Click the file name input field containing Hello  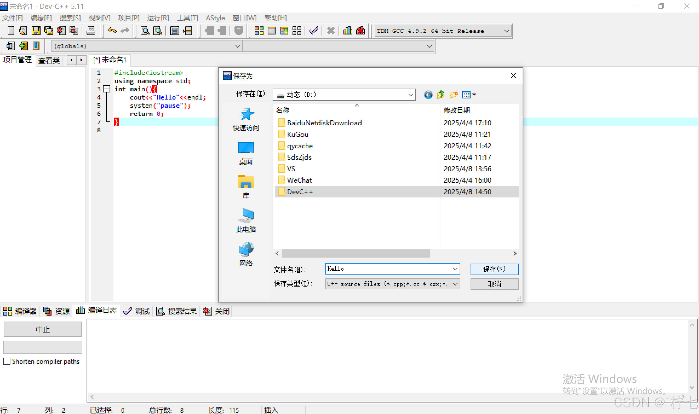tap(388, 269)
